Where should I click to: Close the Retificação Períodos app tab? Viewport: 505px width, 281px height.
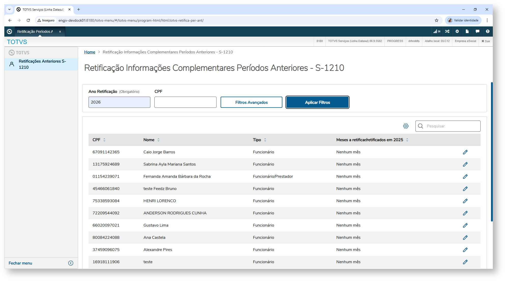coord(60,32)
